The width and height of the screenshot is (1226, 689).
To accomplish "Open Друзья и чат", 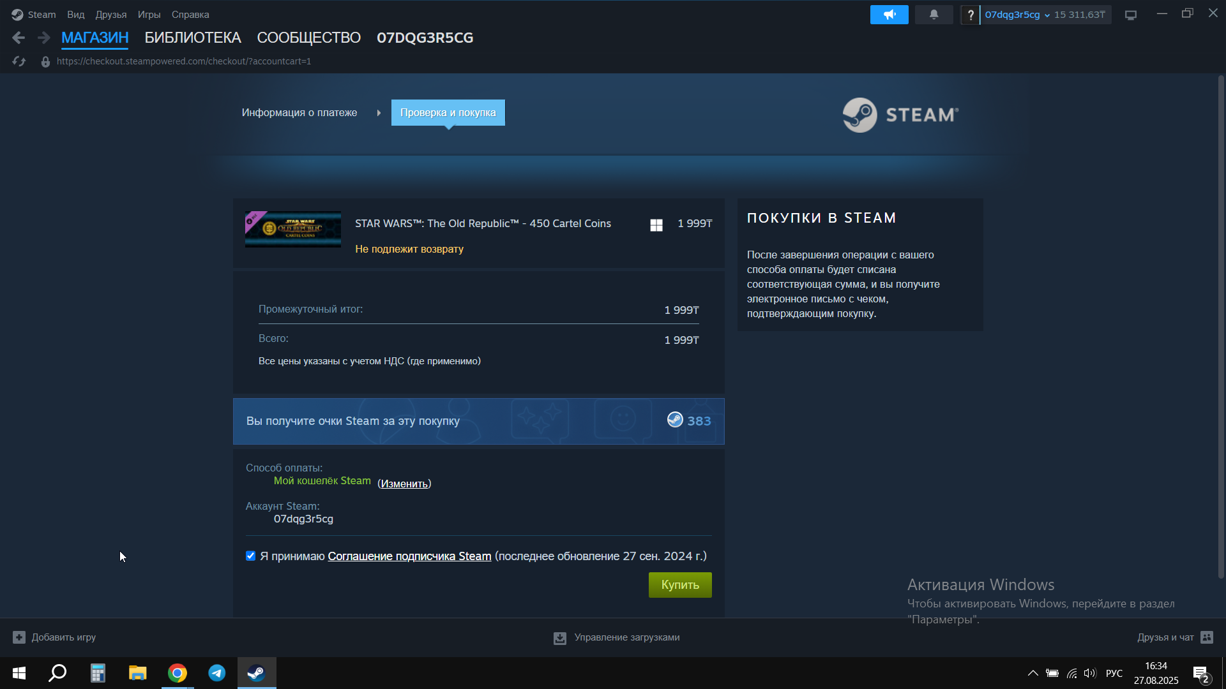I will 1175,637.
